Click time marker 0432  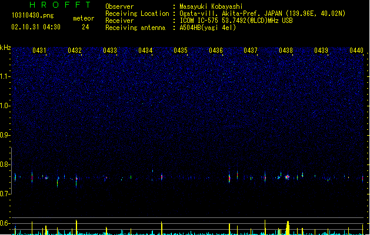coord(75,51)
